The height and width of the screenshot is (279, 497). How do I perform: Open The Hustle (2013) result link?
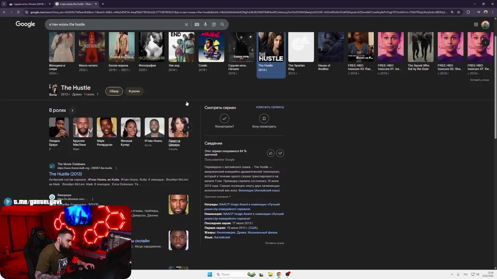(66, 174)
